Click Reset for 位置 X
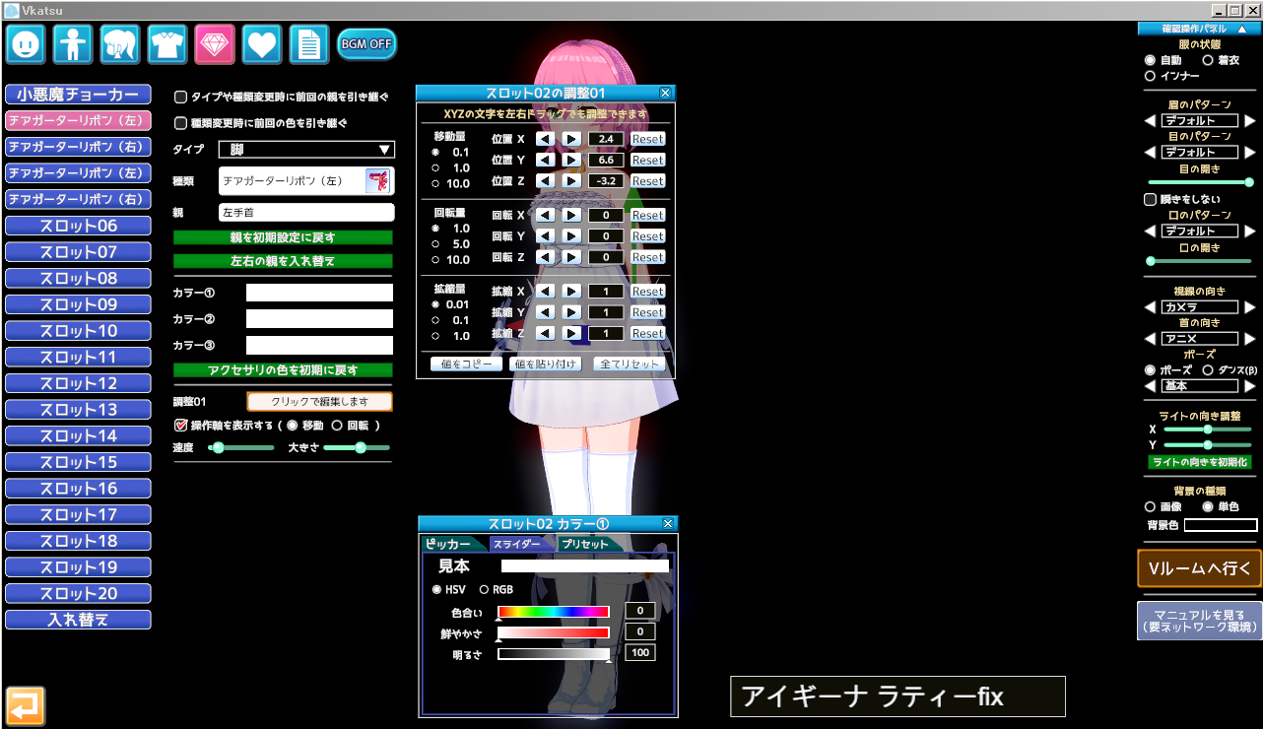Viewport: 1263px width, 729px height. [x=647, y=139]
